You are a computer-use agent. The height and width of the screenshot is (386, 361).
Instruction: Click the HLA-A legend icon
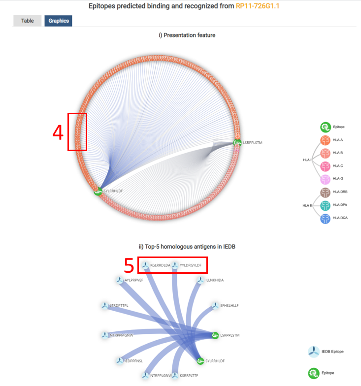325,140
